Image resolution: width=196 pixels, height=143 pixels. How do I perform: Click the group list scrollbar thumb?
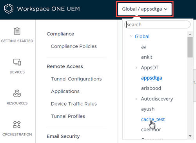(190, 47)
